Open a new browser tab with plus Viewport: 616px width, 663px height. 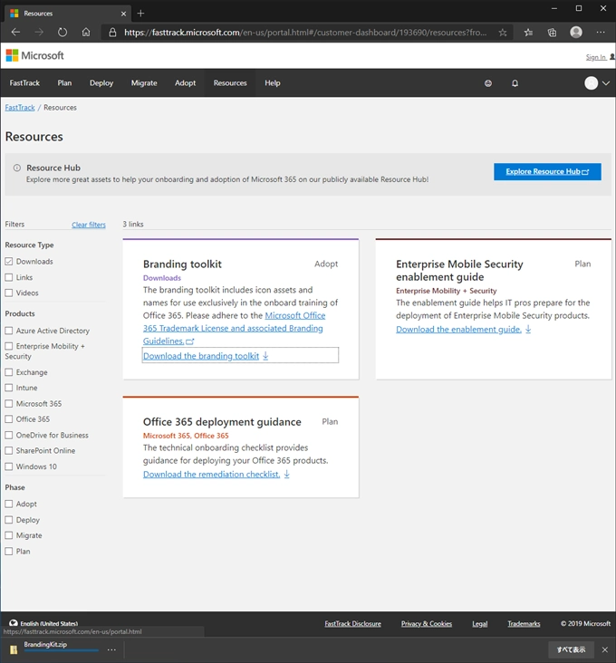[140, 14]
